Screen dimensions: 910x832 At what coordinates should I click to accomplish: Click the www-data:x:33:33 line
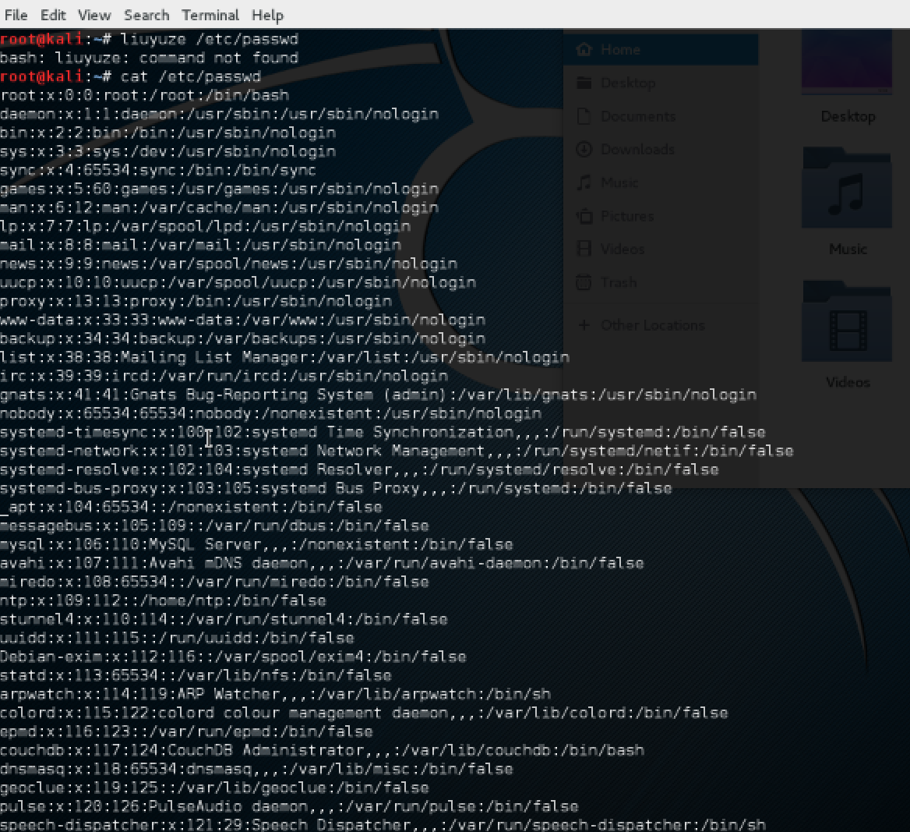tap(242, 320)
